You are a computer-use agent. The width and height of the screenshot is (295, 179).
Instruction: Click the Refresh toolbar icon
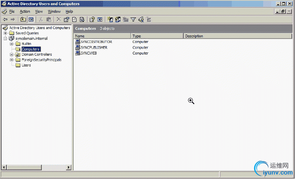click(74, 19)
